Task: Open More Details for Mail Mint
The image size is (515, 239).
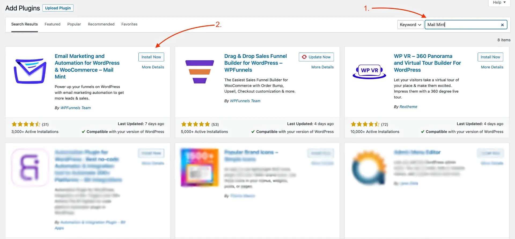Action: point(153,67)
